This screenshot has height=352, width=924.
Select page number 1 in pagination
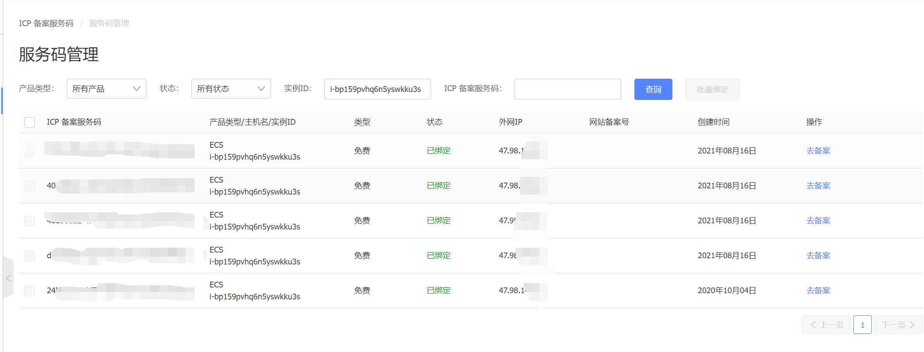(862, 325)
